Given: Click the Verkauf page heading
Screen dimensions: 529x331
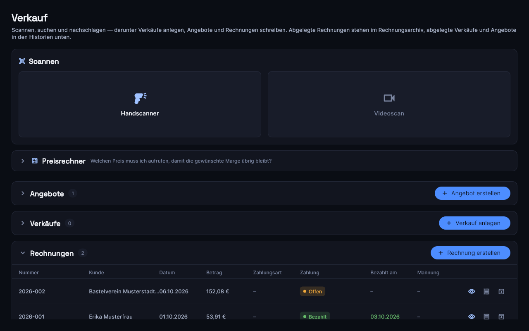Looking at the screenshot, I should pos(30,18).
